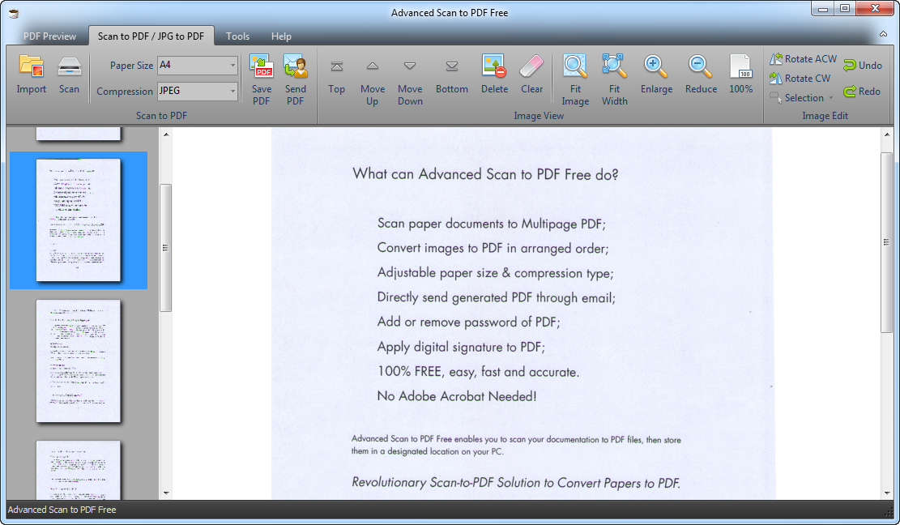Image resolution: width=900 pixels, height=525 pixels.
Task: Click Rotate CW to rotate page
Action: (800, 78)
